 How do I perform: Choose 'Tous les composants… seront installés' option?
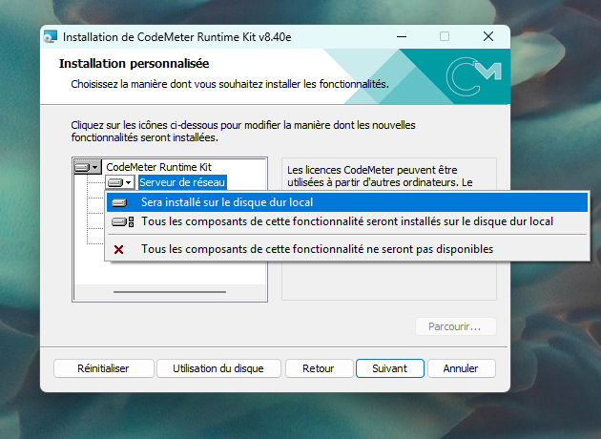pyautogui.click(x=347, y=221)
